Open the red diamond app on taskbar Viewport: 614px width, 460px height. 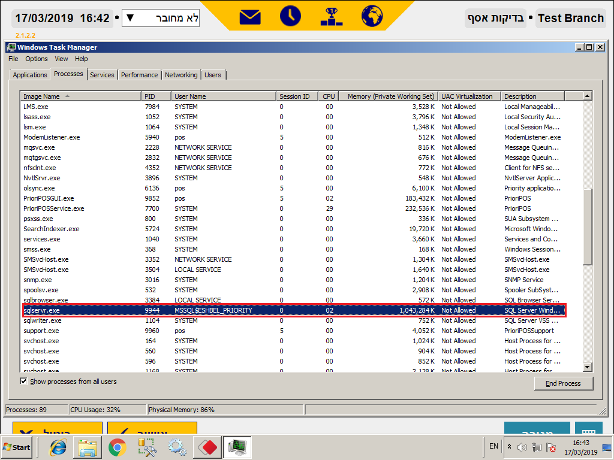[207, 447]
